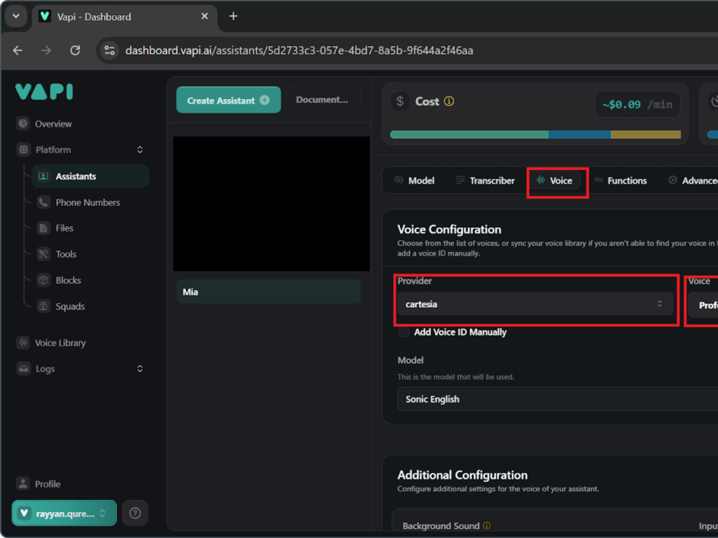Viewport: 718px width, 538px height.
Task: Click the Cost info icon
Action: click(x=449, y=101)
